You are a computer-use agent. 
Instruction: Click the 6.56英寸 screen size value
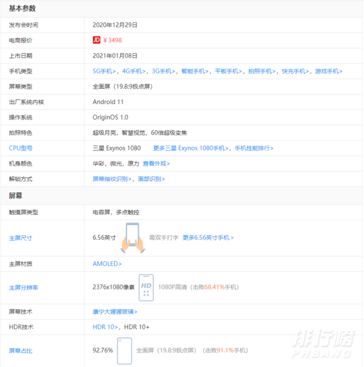[104, 238]
